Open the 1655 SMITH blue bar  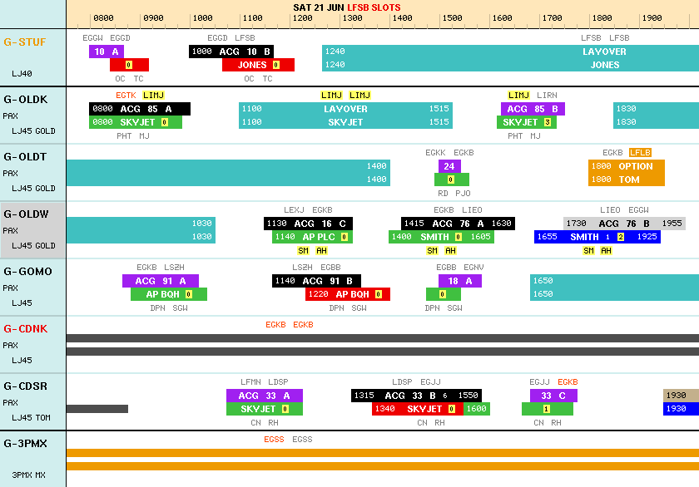(x=597, y=238)
